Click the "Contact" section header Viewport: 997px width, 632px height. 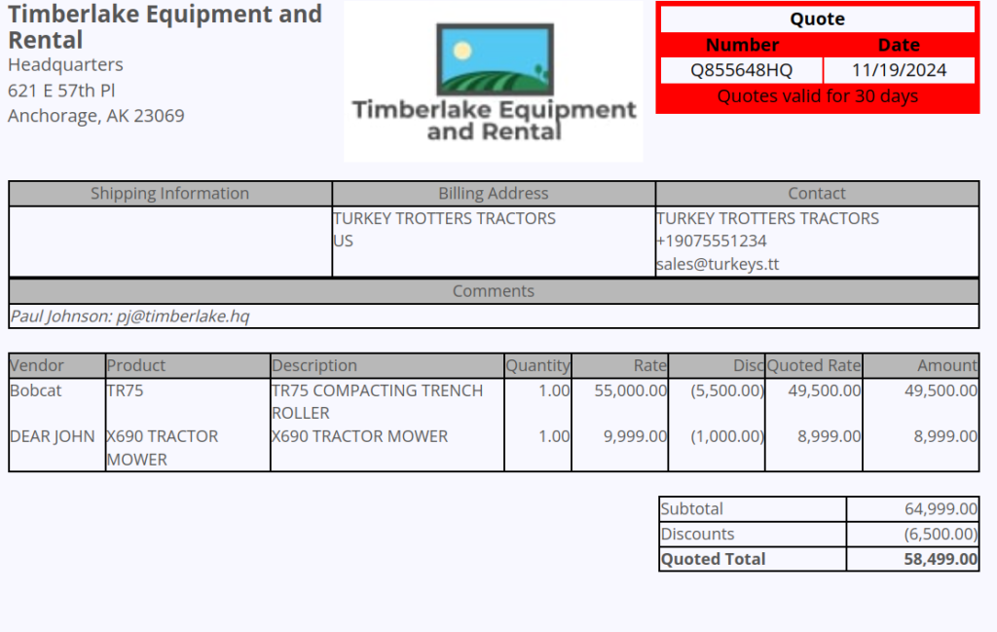click(x=817, y=193)
